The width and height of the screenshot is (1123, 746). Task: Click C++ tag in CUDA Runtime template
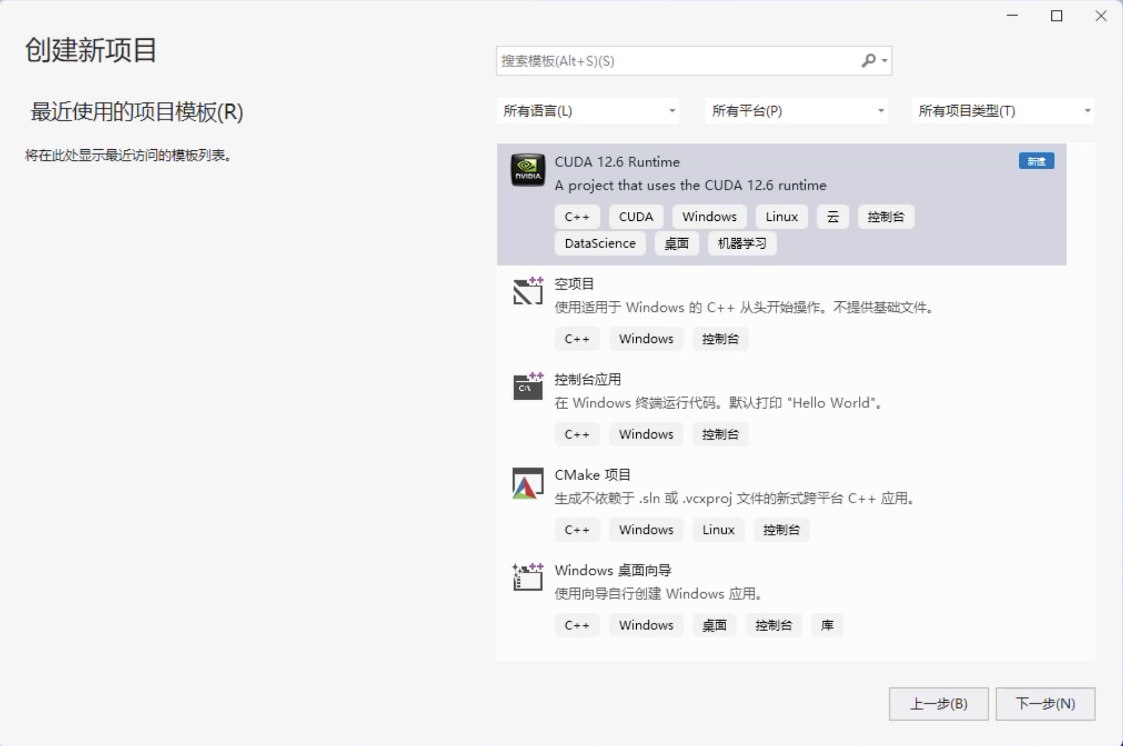point(577,217)
